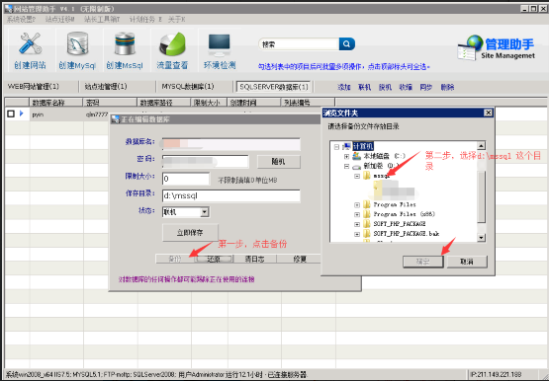Image resolution: width=549 pixels, height=381 pixels.
Task: Click the 清日志 clear log button
Action: pos(254,259)
